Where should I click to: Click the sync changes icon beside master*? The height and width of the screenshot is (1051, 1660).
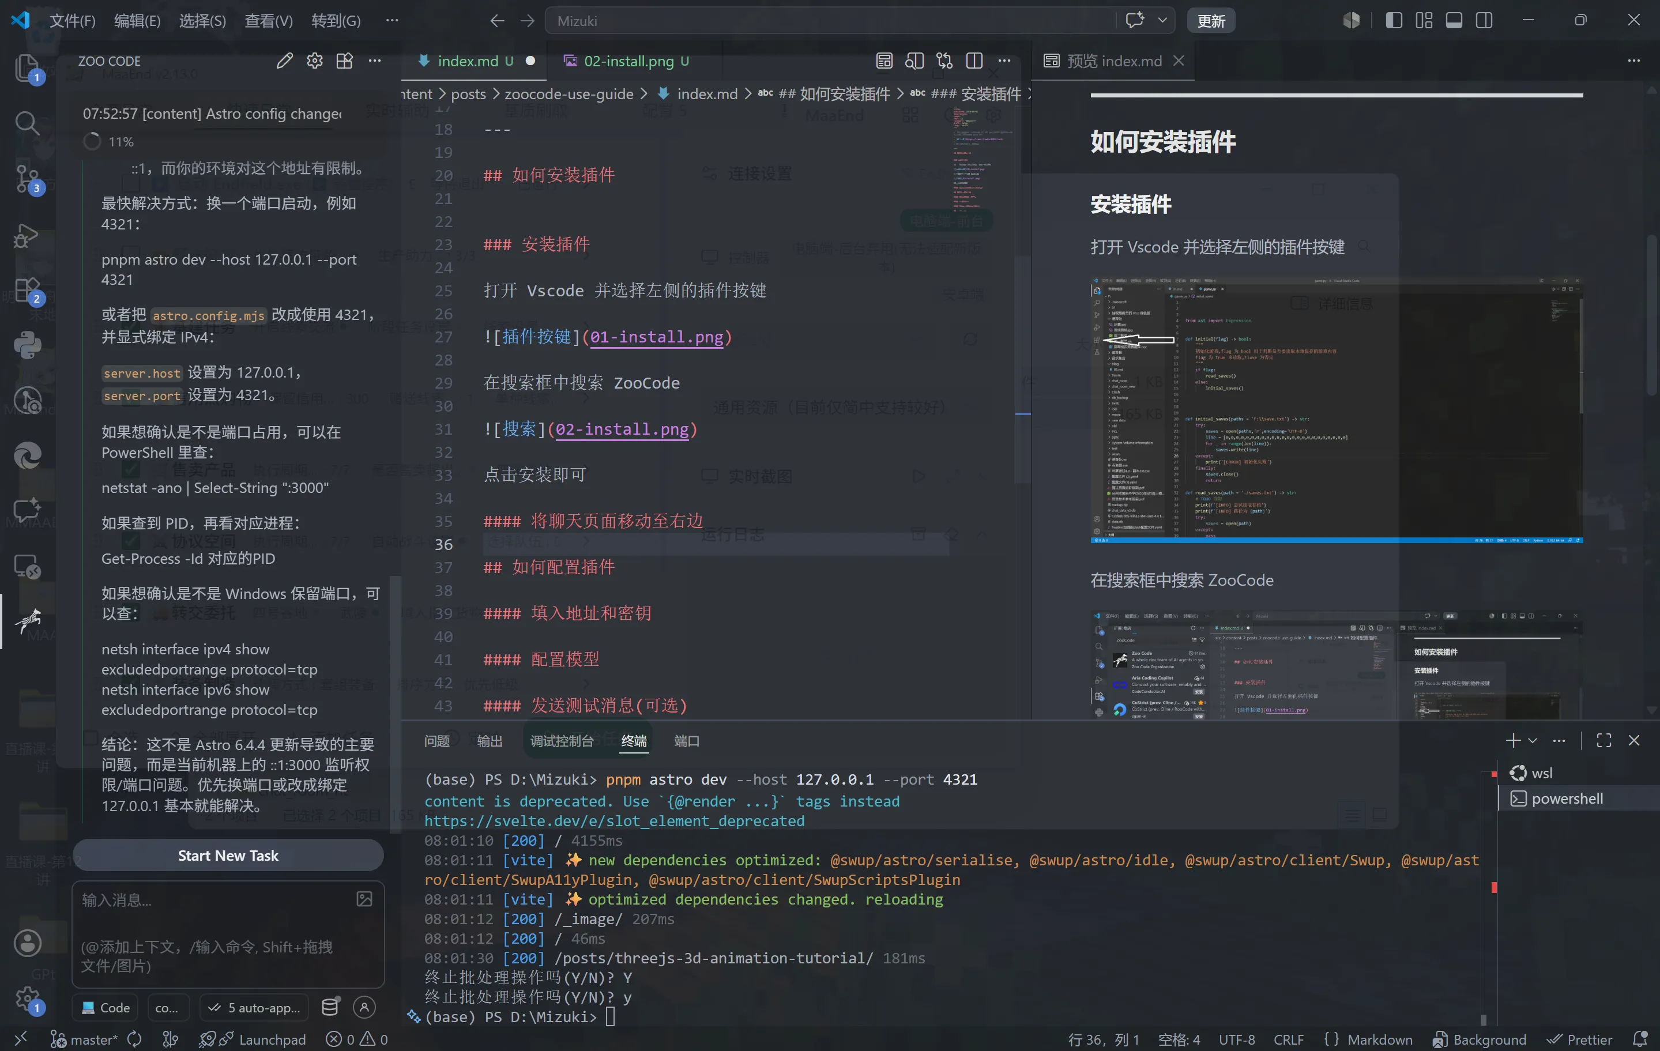pos(134,1038)
